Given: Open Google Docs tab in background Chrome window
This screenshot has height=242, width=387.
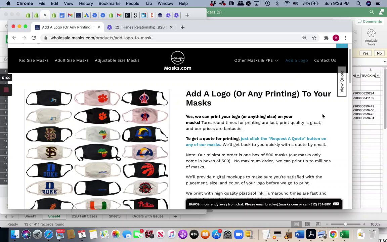Looking at the screenshot, I should [x=62, y=15].
